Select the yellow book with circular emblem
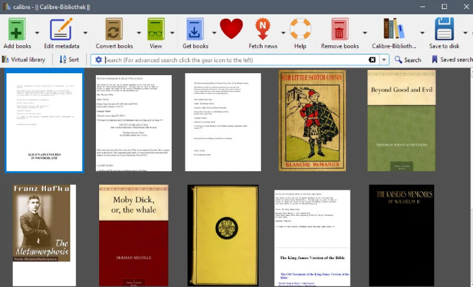This screenshot has height=287, width=473. coord(223,235)
